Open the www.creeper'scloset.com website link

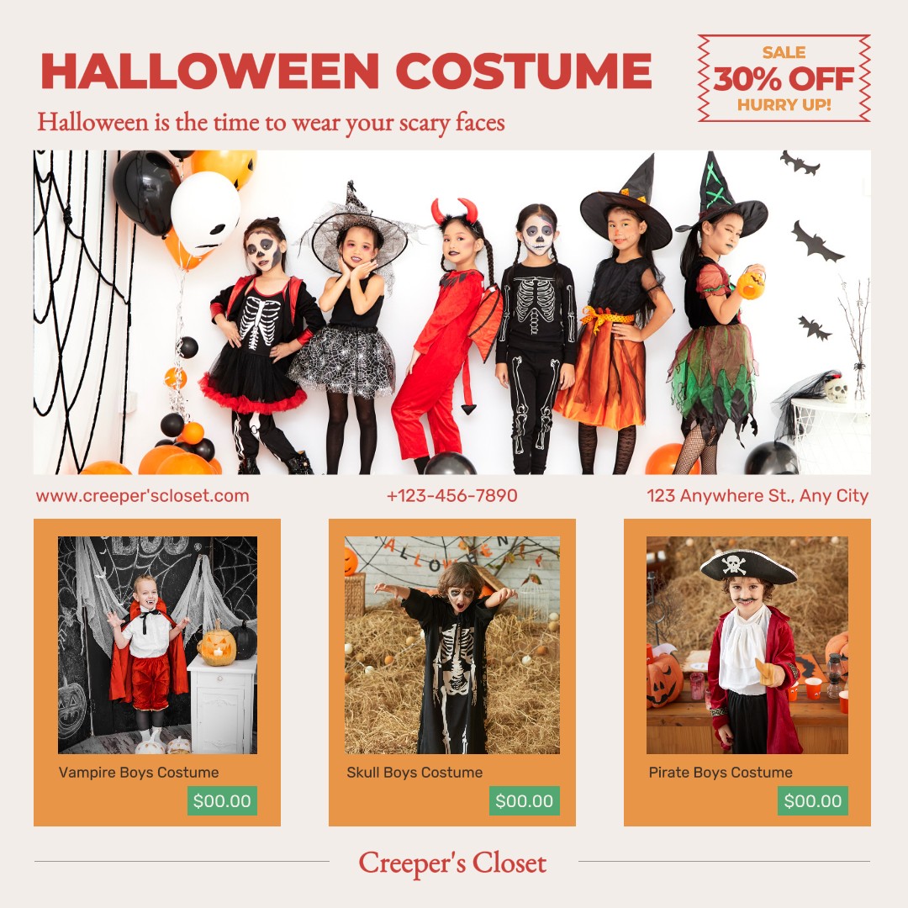[x=142, y=496]
